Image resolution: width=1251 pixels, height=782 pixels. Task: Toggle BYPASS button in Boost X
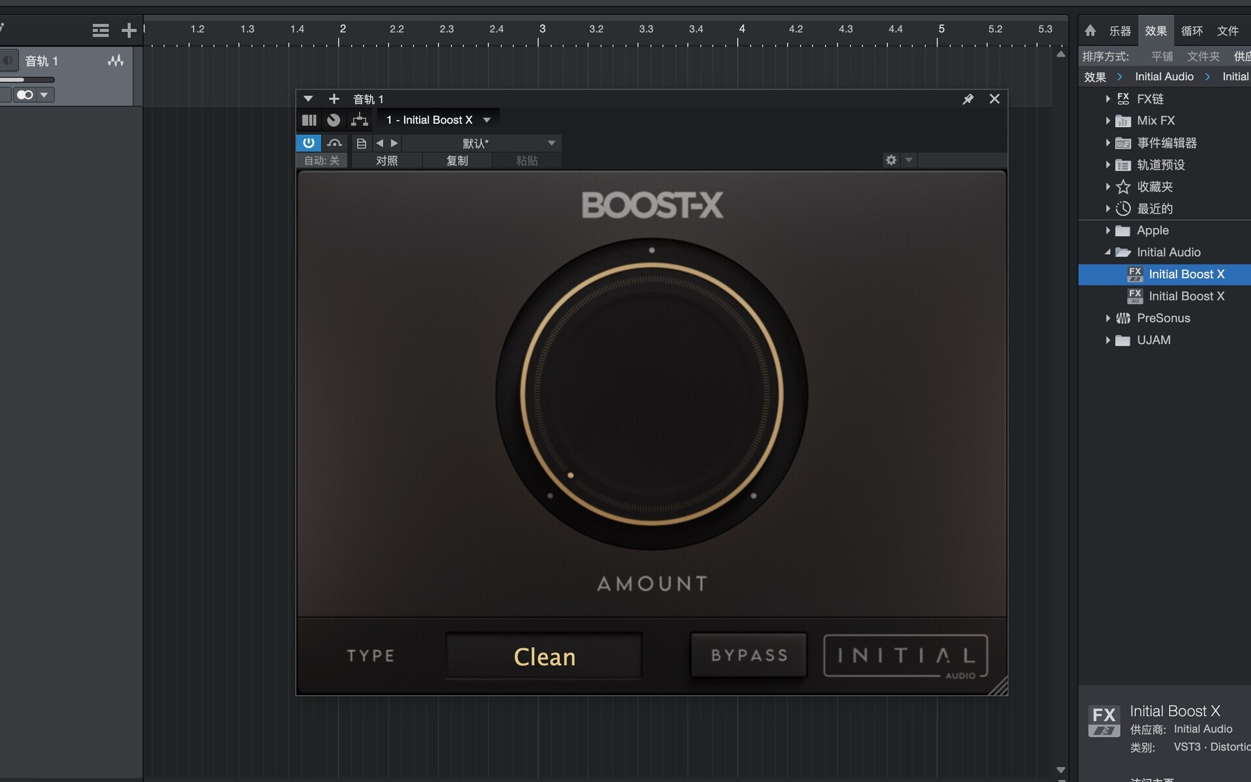(749, 655)
